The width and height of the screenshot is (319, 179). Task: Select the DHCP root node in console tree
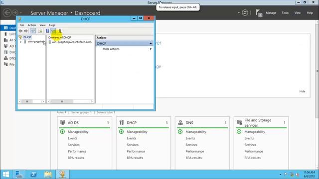click(x=27, y=37)
